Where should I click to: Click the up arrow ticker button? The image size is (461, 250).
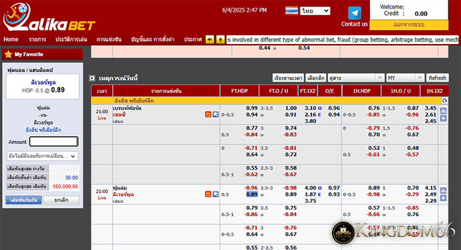coord(220,39)
